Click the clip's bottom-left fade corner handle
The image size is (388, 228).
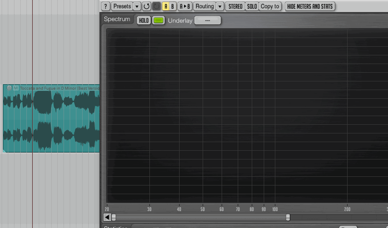[5, 151]
